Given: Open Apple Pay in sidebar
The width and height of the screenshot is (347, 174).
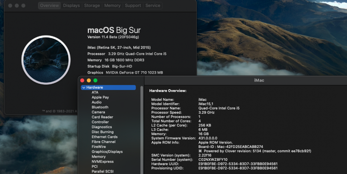Looking at the screenshot, I should click(x=100, y=97).
